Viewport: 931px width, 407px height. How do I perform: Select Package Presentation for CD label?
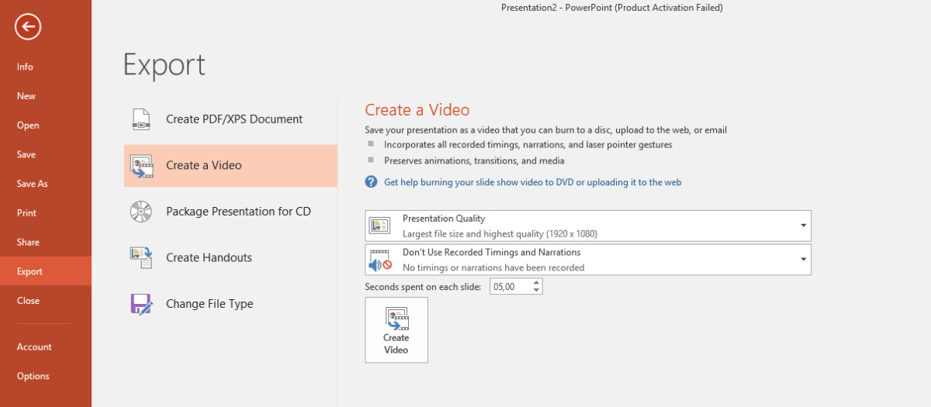[238, 212]
